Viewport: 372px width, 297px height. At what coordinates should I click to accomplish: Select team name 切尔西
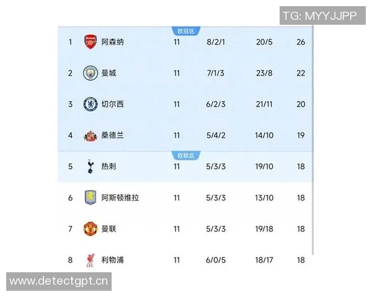point(112,104)
